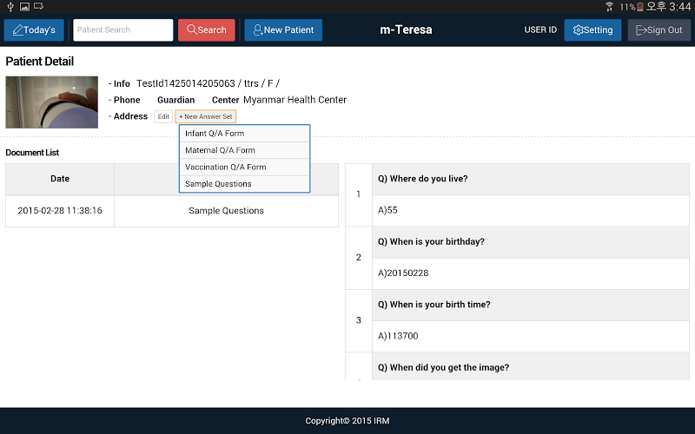Pick Vaccination Q/A Form entry
This screenshot has width=695, height=434.
point(244,167)
